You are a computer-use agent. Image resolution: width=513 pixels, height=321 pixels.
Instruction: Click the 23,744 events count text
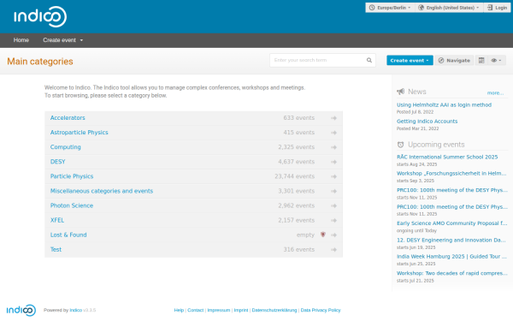point(294,176)
